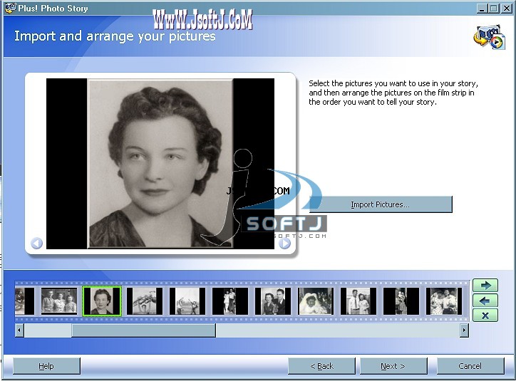
Task: Click the Plus! Photo Story title bar icon
Action: point(10,8)
